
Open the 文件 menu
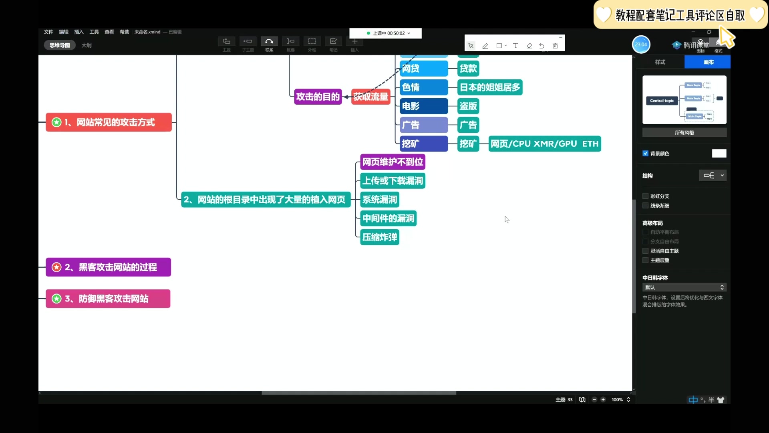[x=48, y=32]
